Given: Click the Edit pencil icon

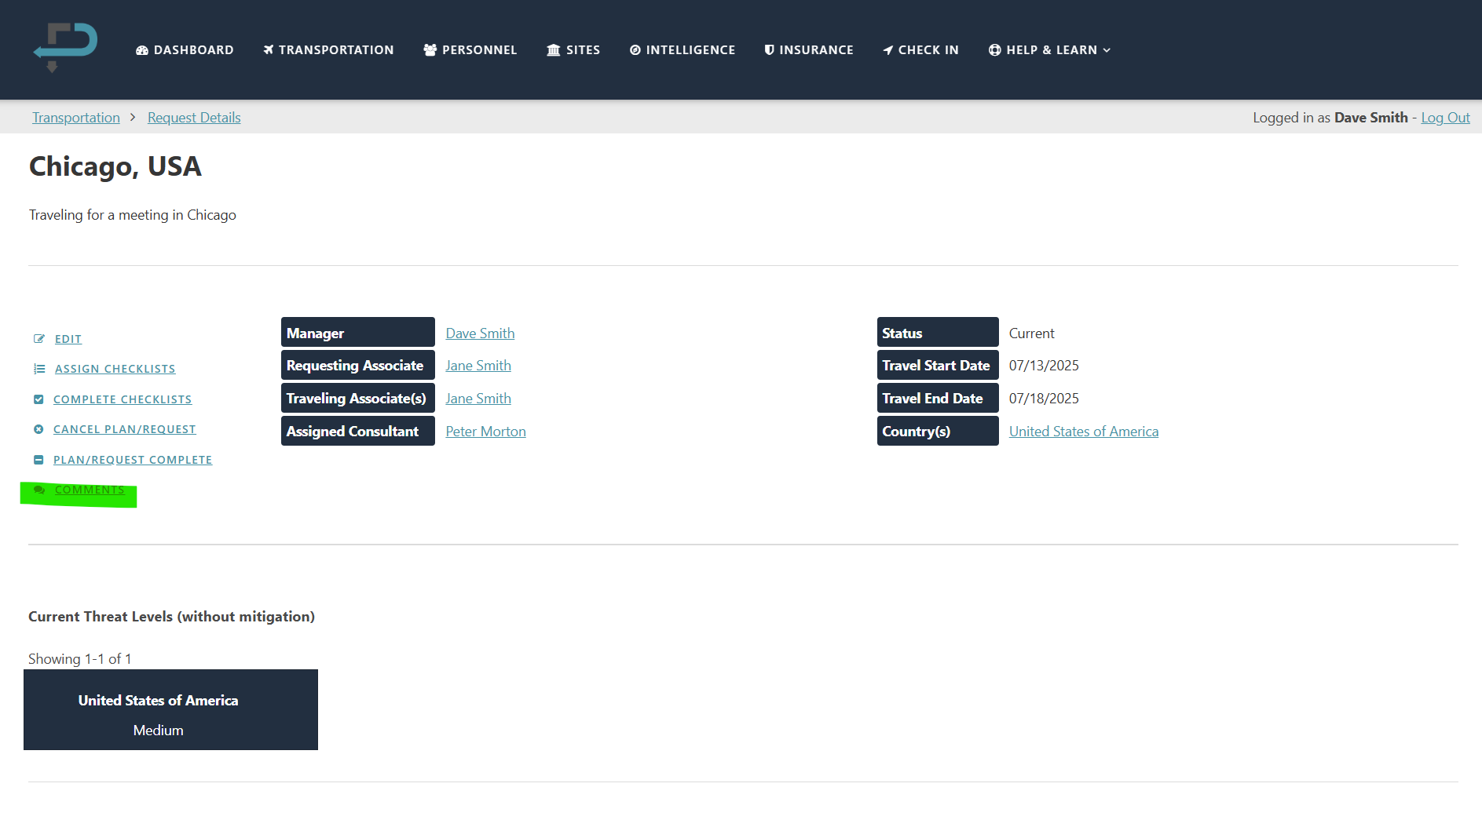Looking at the screenshot, I should (39, 338).
